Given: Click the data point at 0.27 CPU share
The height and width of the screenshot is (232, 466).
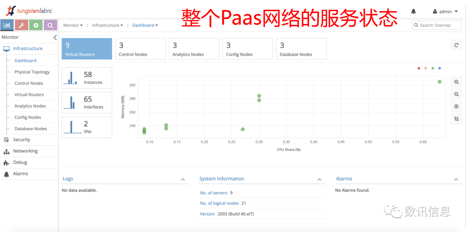Looking at the screenshot, I should [243, 129].
